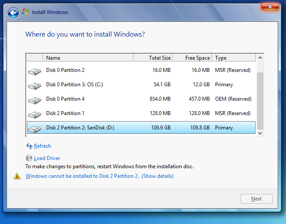Screen dimensions: 286x224
Task: Click the Next button
Action: (256, 199)
